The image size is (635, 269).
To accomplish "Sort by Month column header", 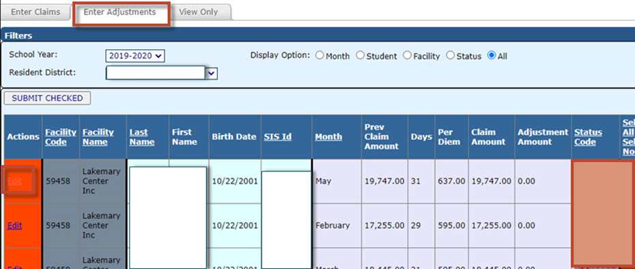I will (x=328, y=137).
